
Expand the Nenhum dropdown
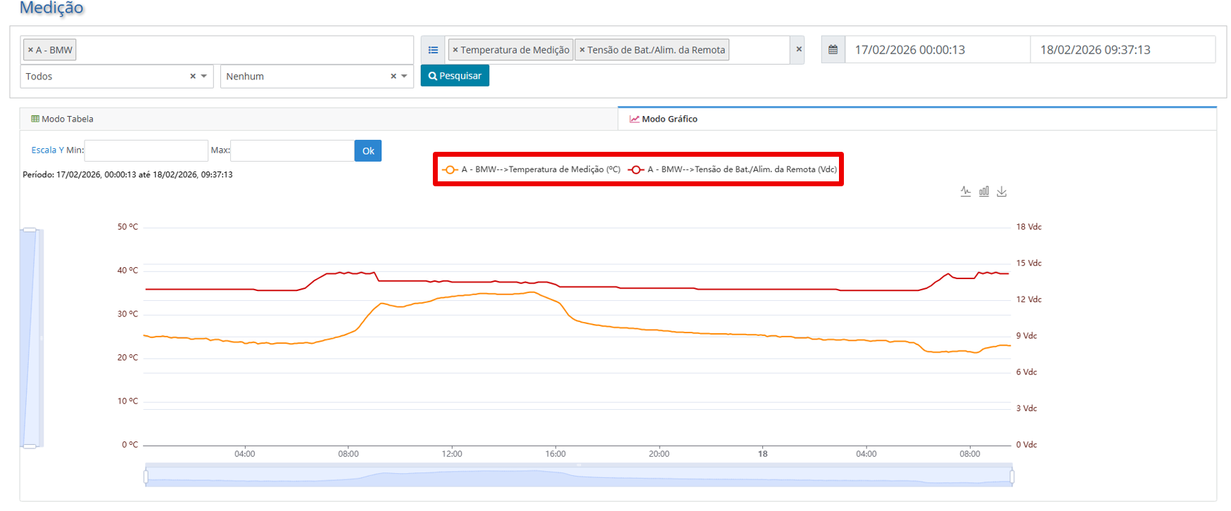coord(404,76)
